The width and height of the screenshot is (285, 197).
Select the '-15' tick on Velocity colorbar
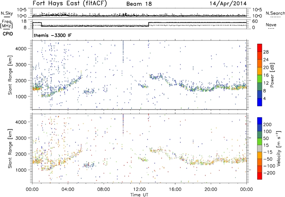(x=268, y=153)
